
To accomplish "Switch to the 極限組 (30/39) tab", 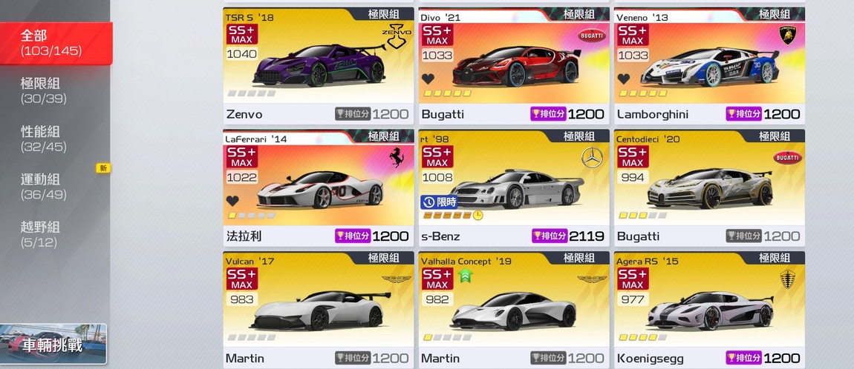I will [44, 90].
